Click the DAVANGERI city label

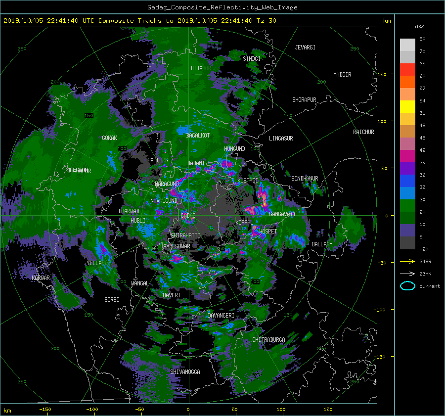tap(221, 316)
